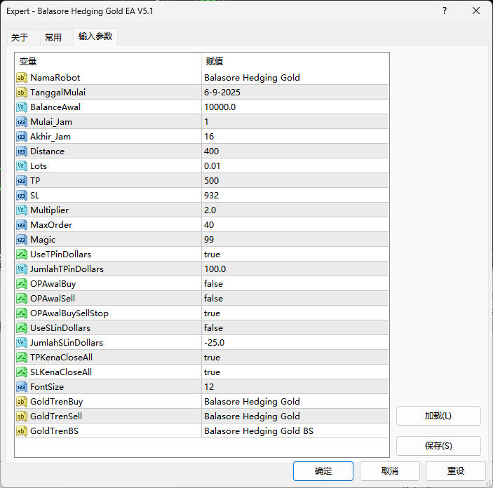Switch to the 常用 tab
Viewport: 493px width, 488px height.
click(x=53, y=37)
